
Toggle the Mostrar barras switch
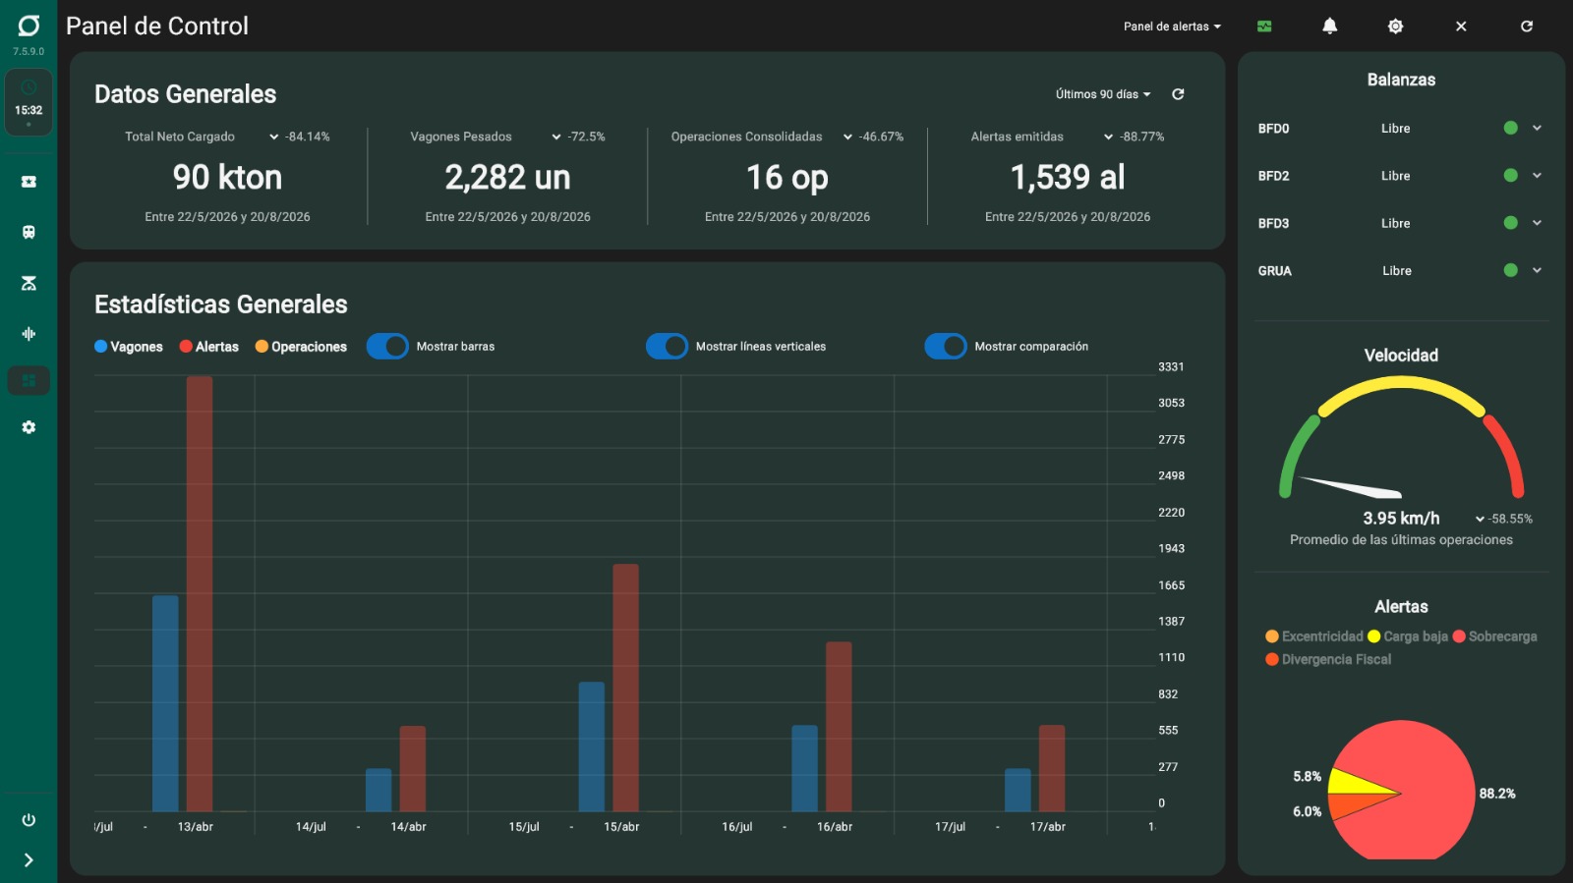[x=387, y=346]
